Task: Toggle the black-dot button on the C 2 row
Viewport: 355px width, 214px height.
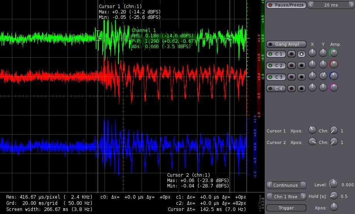Action: [x=301, y=65]
